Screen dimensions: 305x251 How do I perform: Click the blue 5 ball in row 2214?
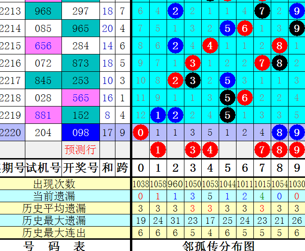[228, 29]
